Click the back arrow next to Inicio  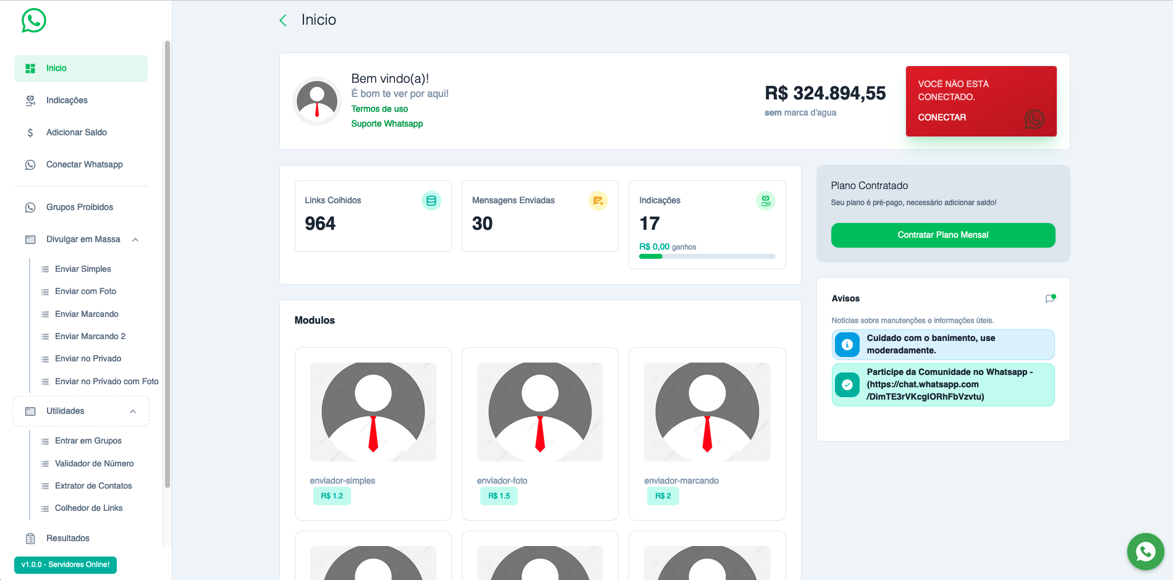click(x=283, y=20)
